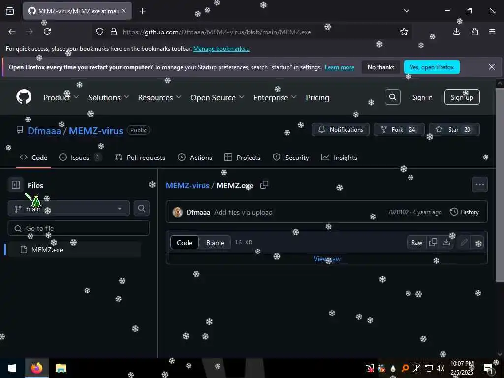Expand the Solutions menu
Viewport: 504px width, 378px height.
point(109,97)
